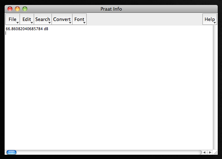Image resolution: width=222 pixels, height=159 pixels.
Task: Click the scroll right arrow
Action: pos(210,152)
